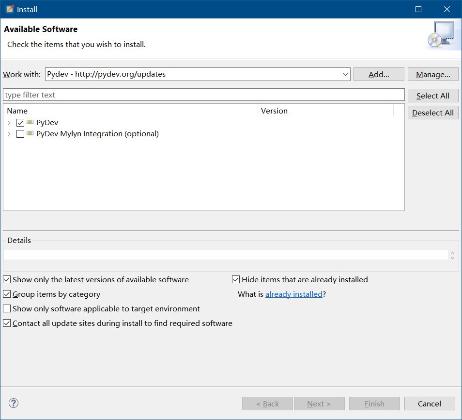Click Deselect All button
This screenshot has width=462, height=420.
[x=433, y=113]
